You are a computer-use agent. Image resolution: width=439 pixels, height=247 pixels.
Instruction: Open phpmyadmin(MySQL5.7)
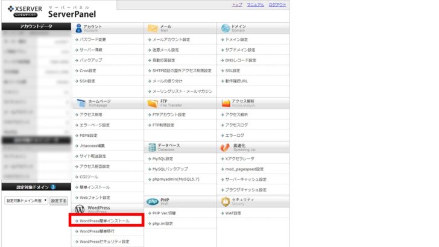coord(176,180)
